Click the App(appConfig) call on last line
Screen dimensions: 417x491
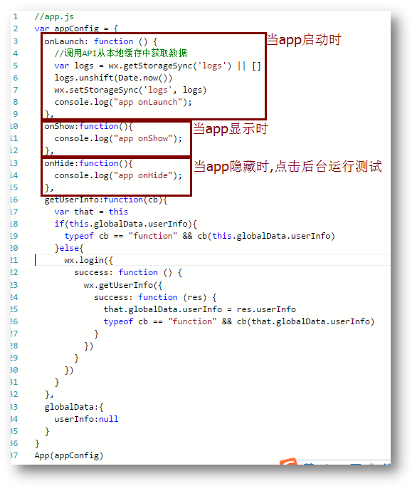[69, 455]
